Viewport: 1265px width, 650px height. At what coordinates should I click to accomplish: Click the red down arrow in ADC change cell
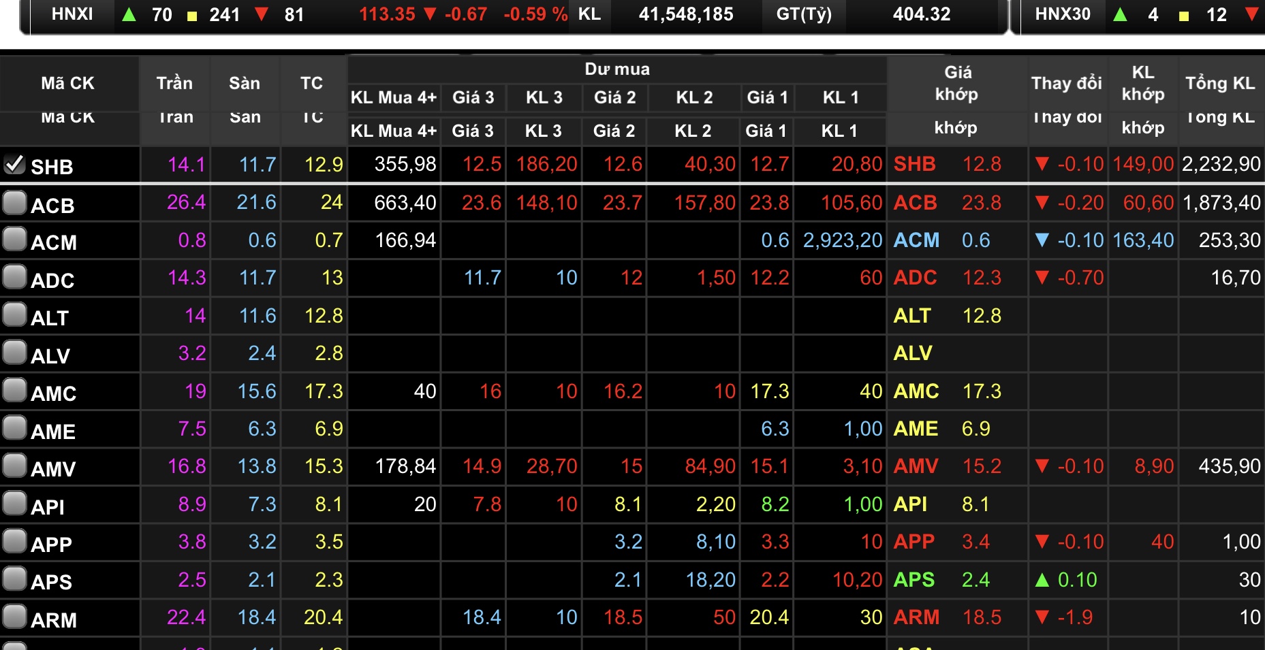pyautogui.click(x=1042, y=278)
